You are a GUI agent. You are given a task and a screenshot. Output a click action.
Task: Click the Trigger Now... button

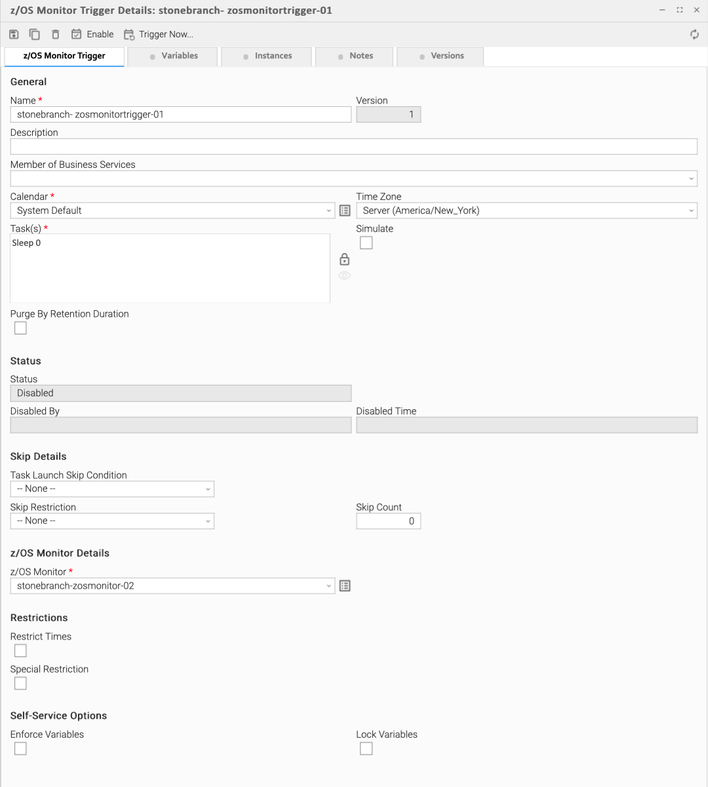pyautogui.click(x=159, y=34)
